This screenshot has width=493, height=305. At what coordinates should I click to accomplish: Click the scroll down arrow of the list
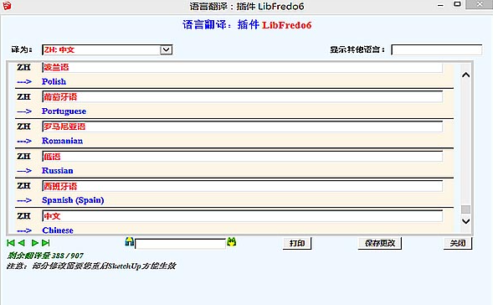(466, 221)
